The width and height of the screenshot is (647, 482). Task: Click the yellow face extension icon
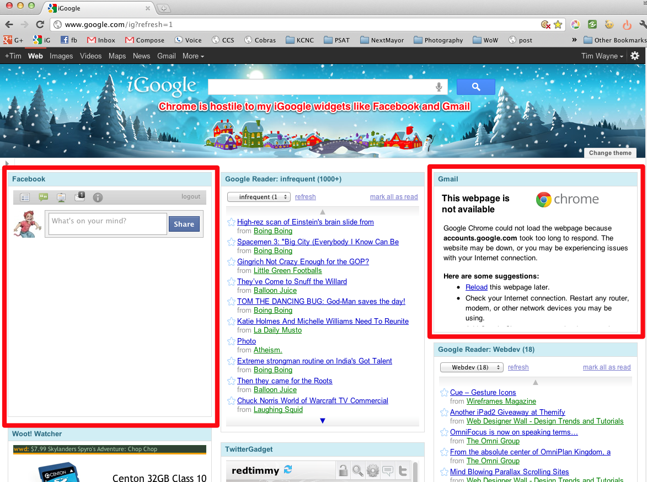[609, 24]
